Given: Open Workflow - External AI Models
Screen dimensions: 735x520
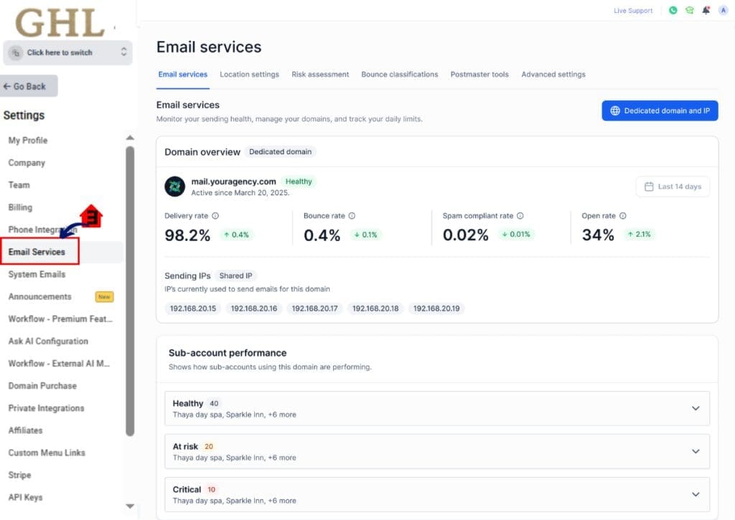Looking at the screenshot, I should pos(59,364).
